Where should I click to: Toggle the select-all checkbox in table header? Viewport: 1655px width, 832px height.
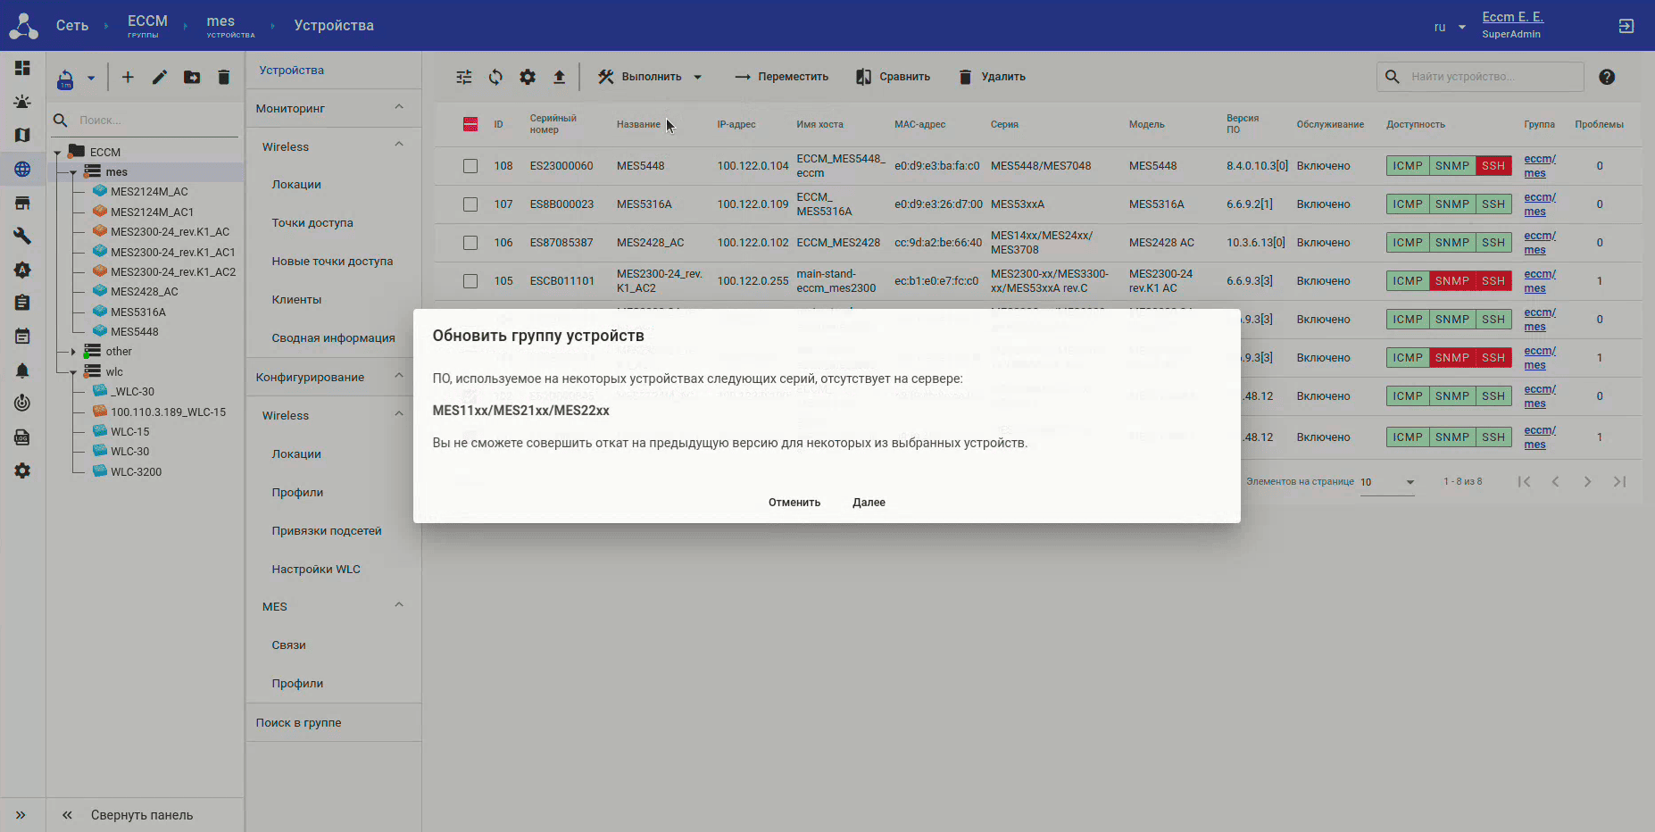(470, 124)
